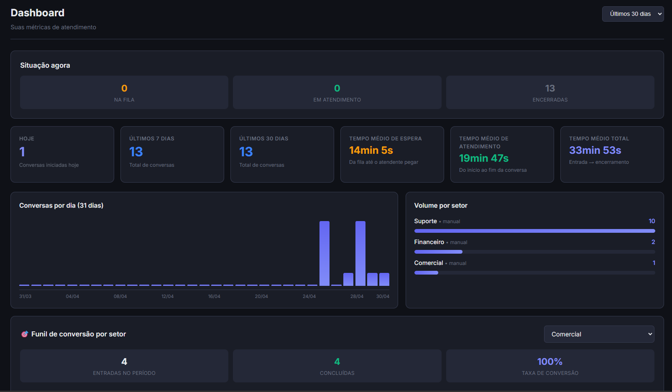
Task: Click the Tempo médio de espera value 14min 5s
Action: pyautogui.click(x=371, y=150)
